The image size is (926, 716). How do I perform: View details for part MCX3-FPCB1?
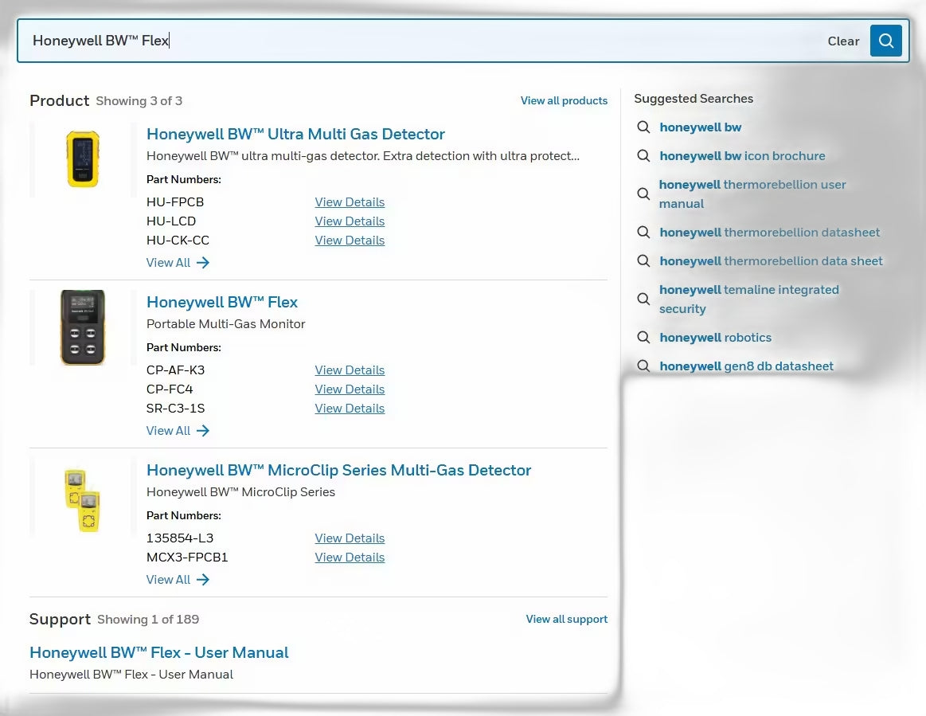point(350,557)
